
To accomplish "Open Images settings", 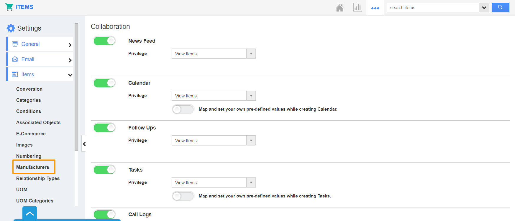I will click(x=24, y=145).
